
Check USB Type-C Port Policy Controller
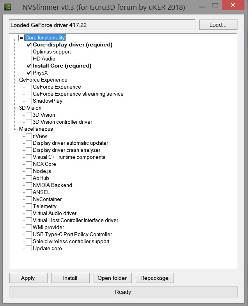pos(29,234)
